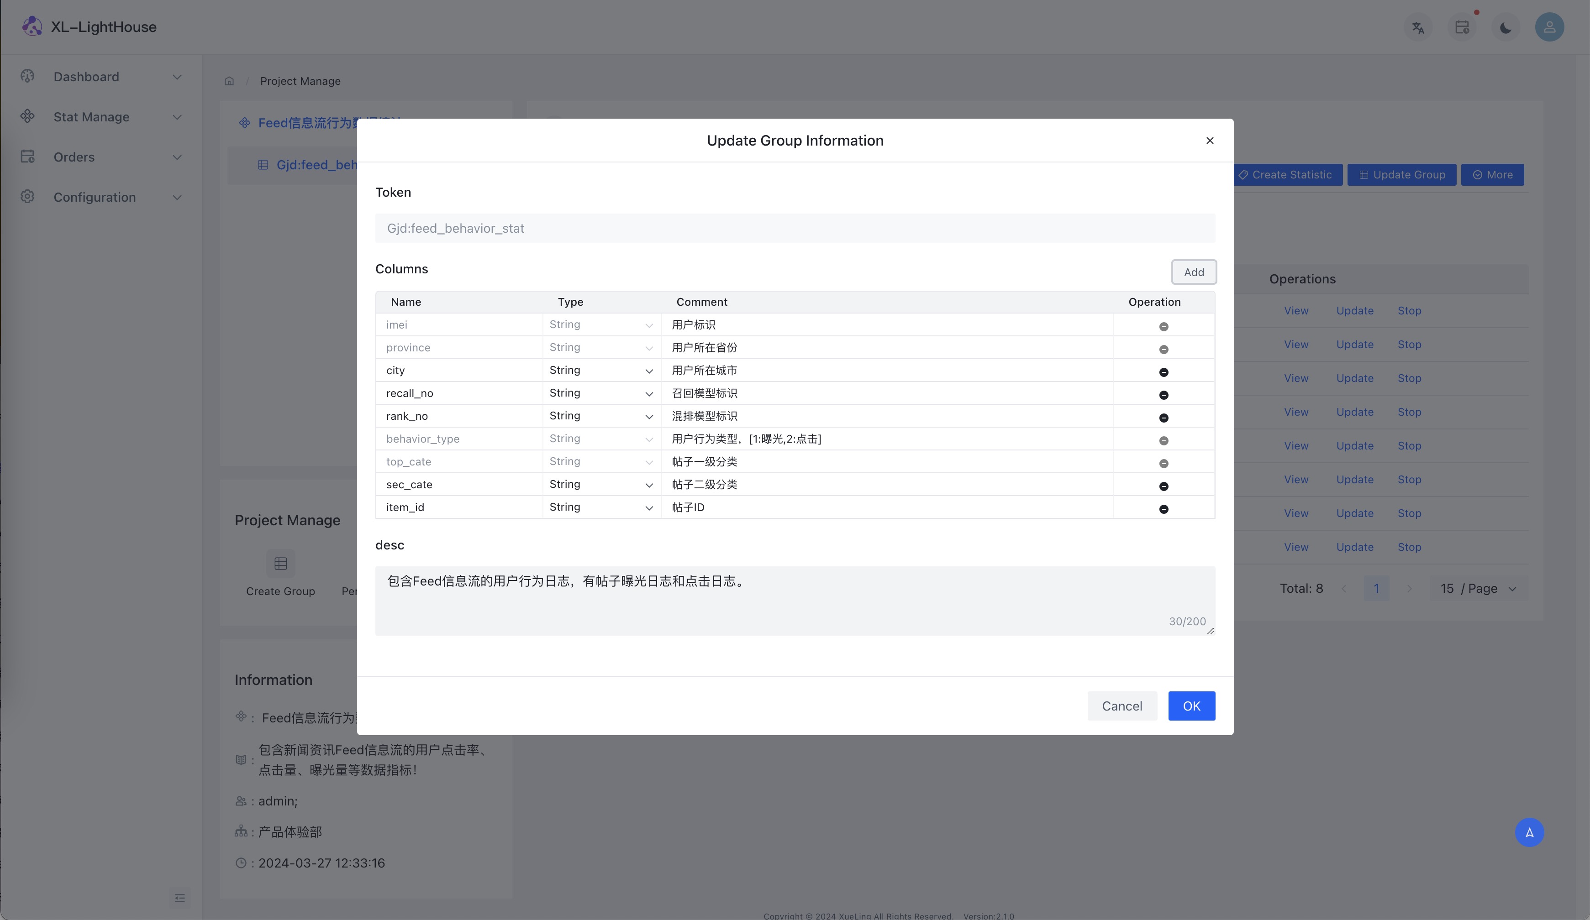Remove the recall_no column row
1590x920 pixels.
(x=1164, y=395)
